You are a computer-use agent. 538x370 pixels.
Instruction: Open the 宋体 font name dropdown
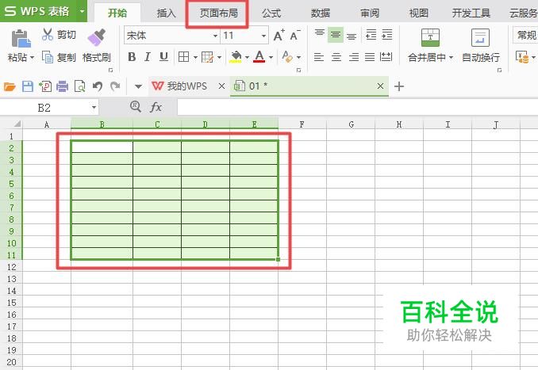coord(215,36)
